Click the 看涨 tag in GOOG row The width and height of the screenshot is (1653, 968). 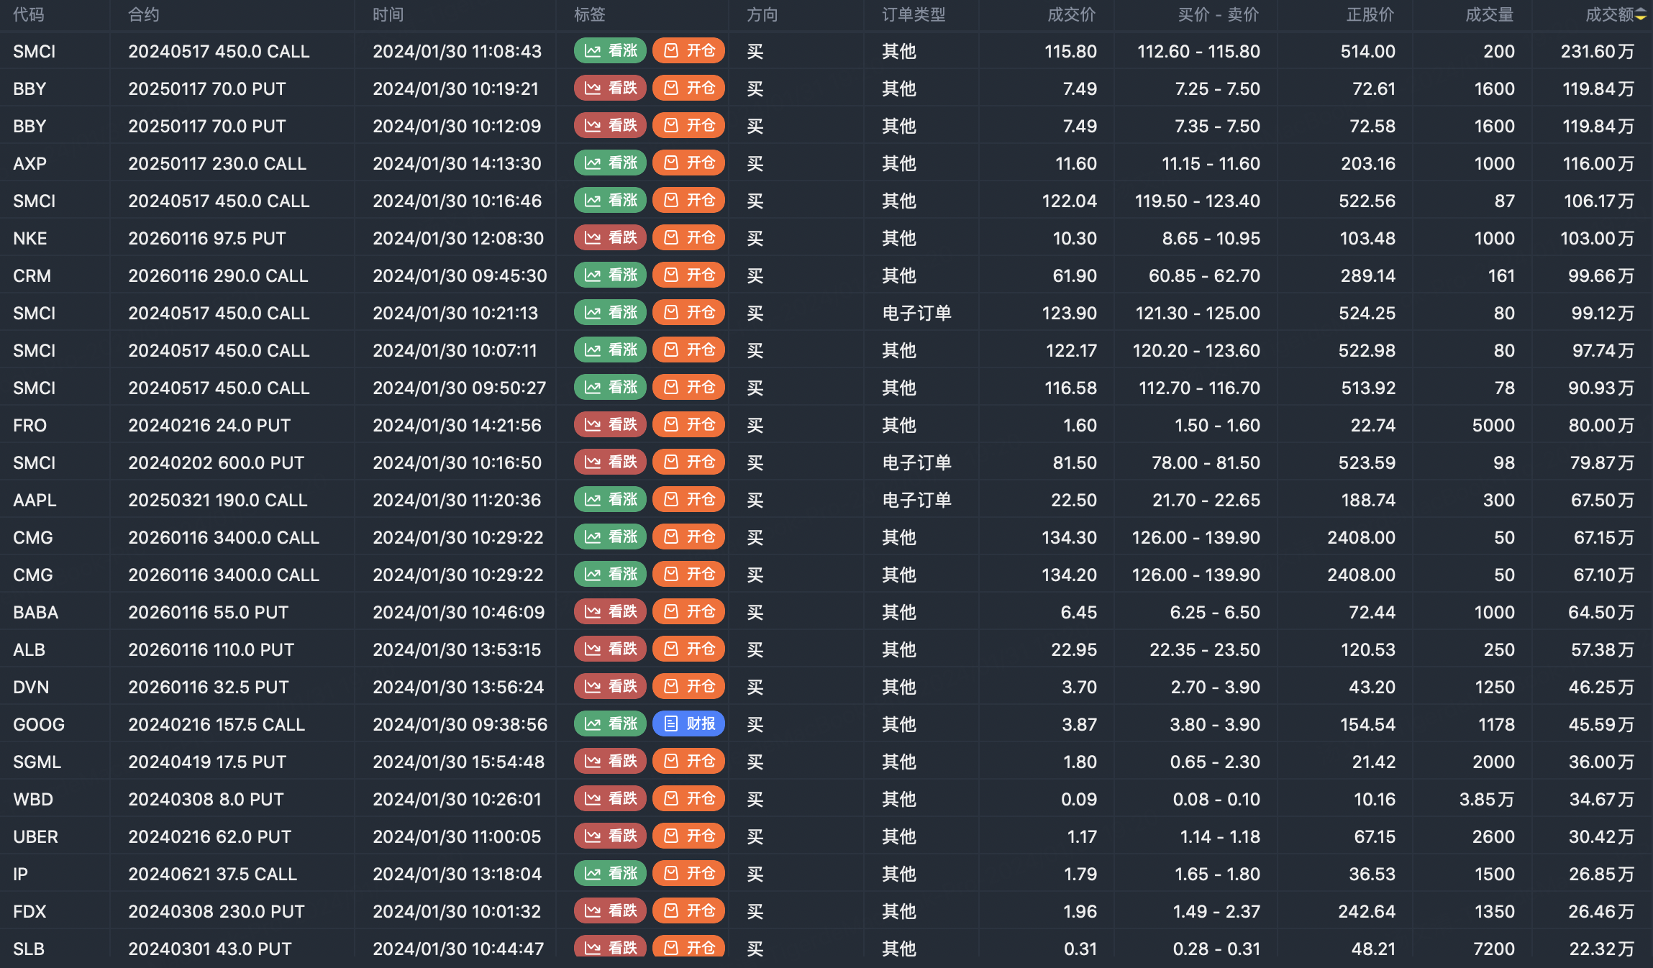[x=611, y=724]
